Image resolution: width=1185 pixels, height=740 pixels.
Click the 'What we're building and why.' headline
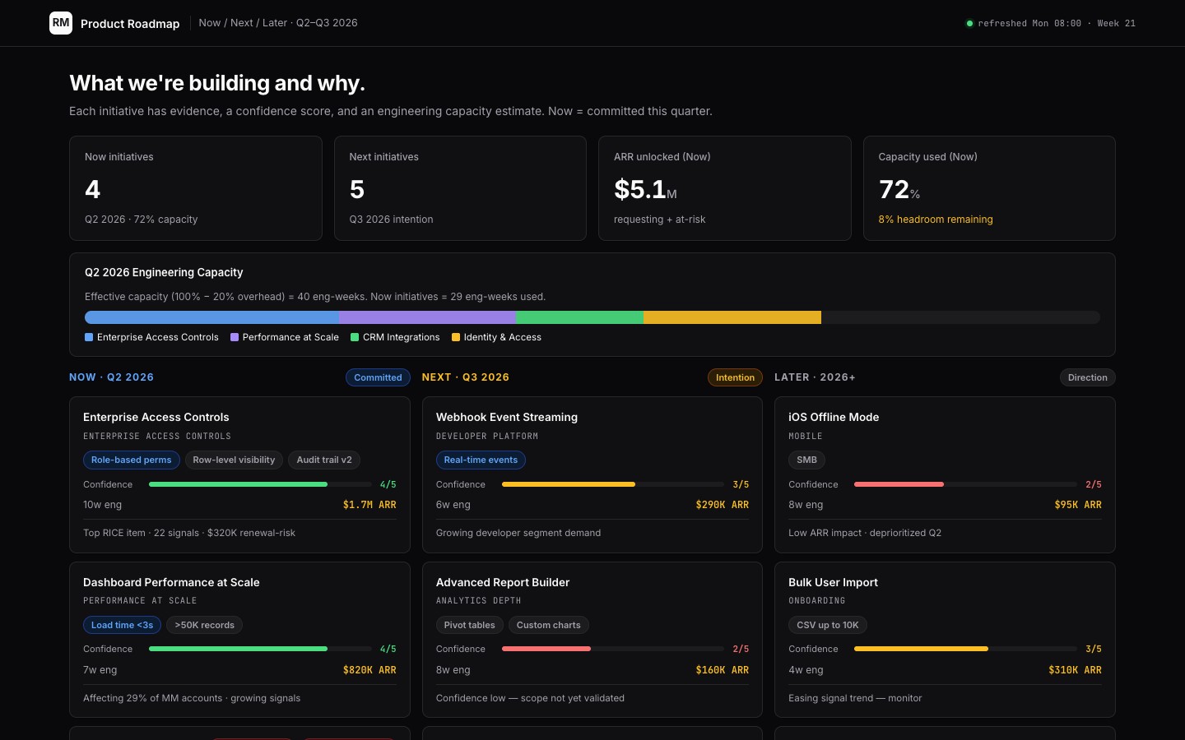coord(217,83)
